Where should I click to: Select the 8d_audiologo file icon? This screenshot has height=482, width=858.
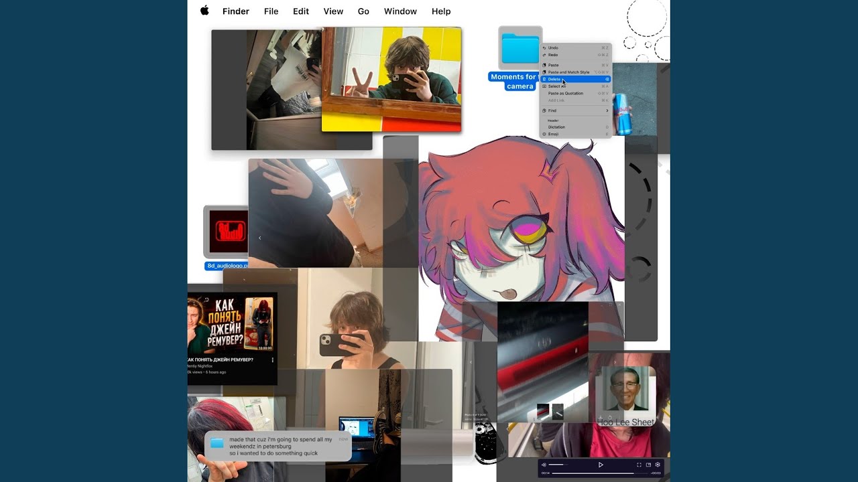tap(227, 232)
